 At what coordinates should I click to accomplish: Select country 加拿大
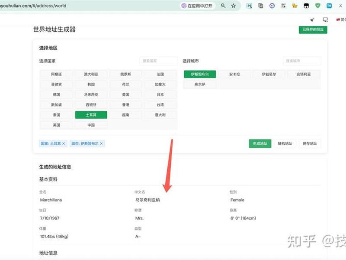pos(160,84)
